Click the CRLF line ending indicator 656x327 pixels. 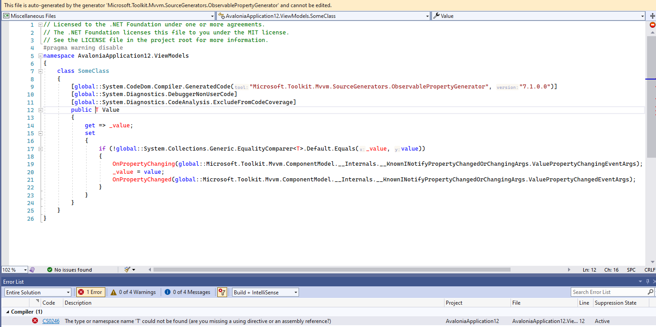pos(650,270)
